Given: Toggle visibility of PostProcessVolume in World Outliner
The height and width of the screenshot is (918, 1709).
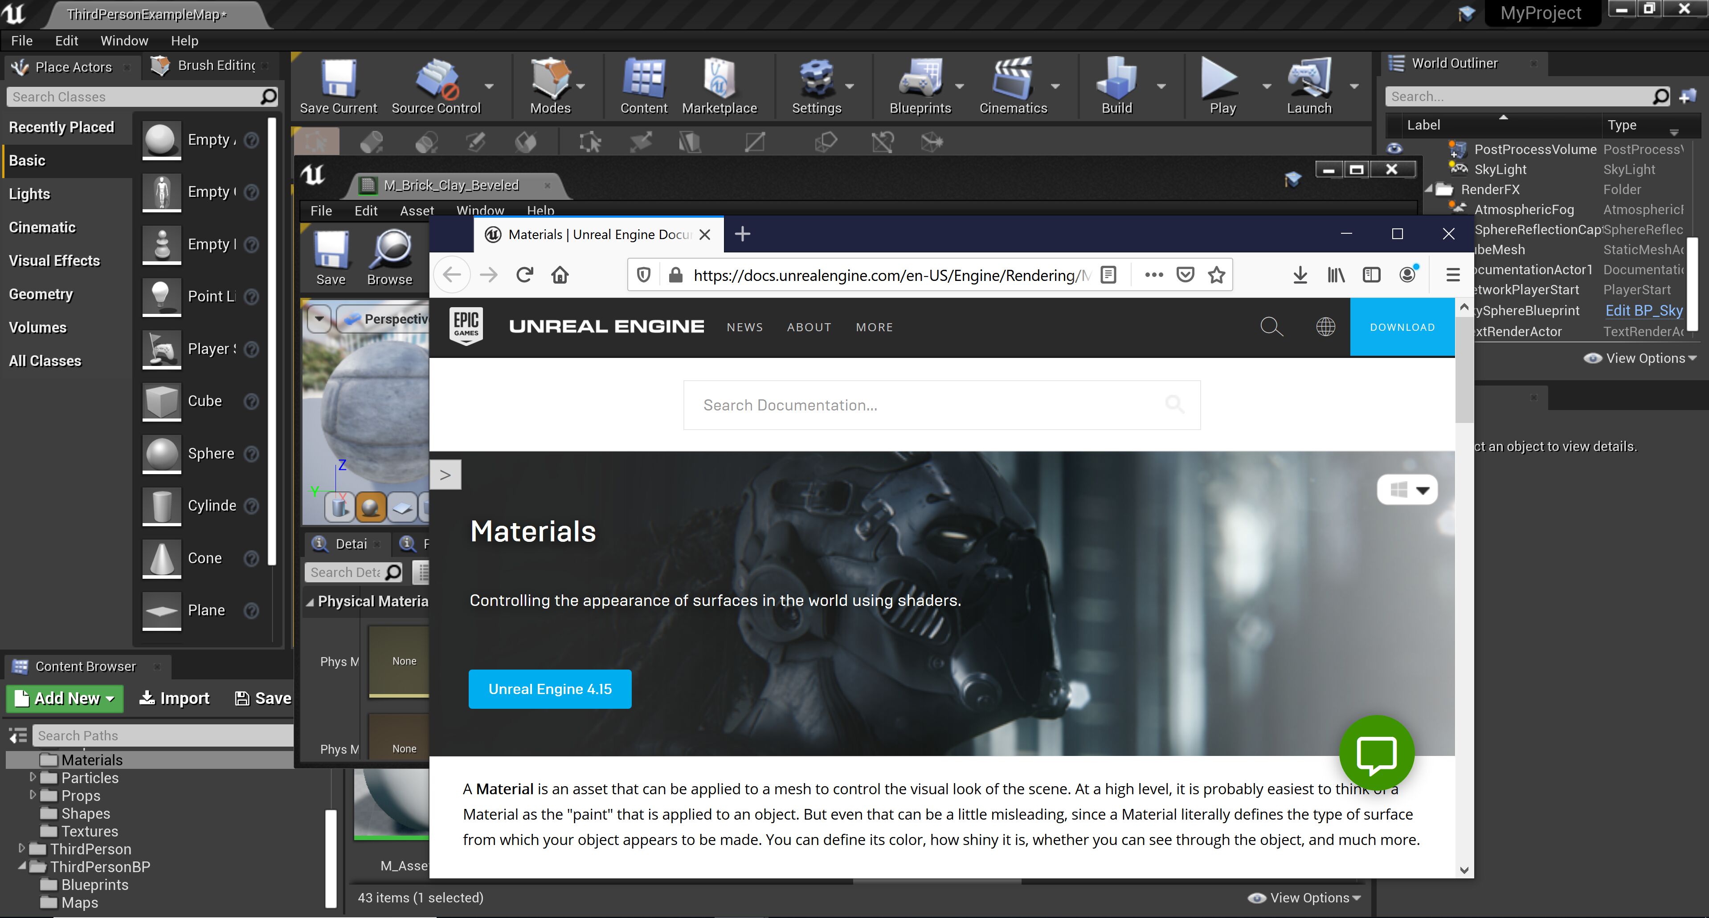Looking at the screenshot, I should tap(1395, 149).
